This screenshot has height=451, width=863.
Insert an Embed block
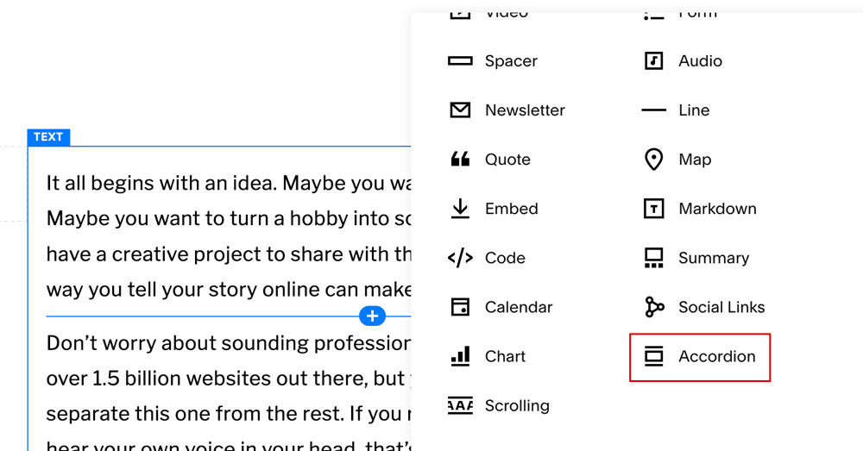click(511, 209)
